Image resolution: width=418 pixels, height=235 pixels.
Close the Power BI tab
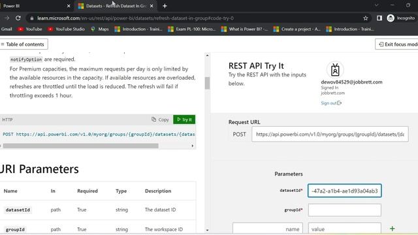69,6
